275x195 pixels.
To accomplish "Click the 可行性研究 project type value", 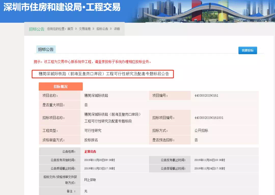I will pos(93,130).
